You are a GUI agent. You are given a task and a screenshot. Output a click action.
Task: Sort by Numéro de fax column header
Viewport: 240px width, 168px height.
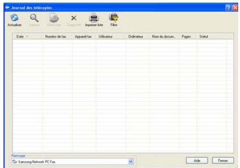(57, 37)
